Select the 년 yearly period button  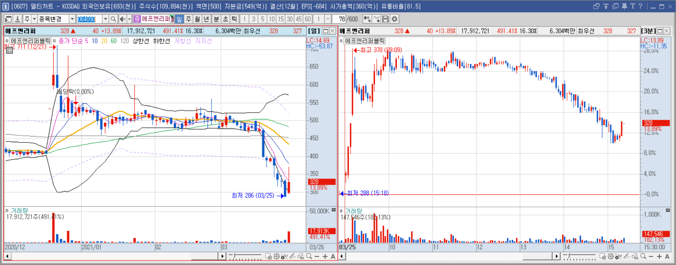click(207, 19)
